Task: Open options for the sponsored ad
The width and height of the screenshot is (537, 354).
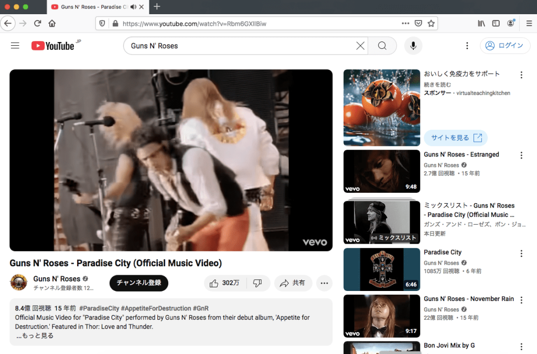Action: [521, 75]
